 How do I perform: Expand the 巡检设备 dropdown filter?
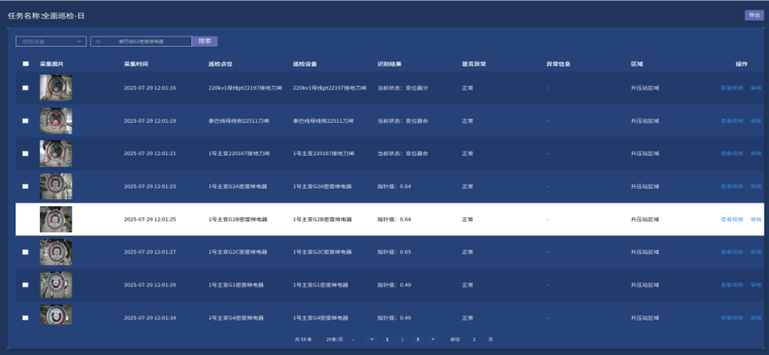click(51, 41)
